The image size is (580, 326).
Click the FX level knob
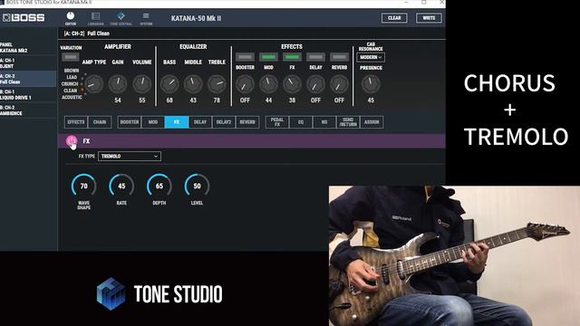pyautogui.click(x=292, y=84)
